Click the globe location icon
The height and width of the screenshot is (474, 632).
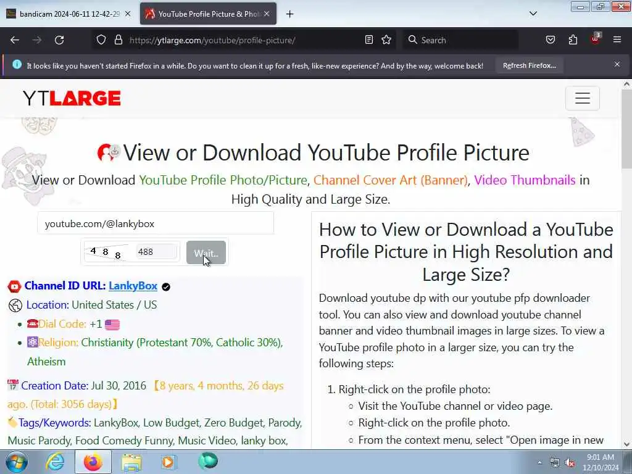pyautogui.click(x=15, y=306)
